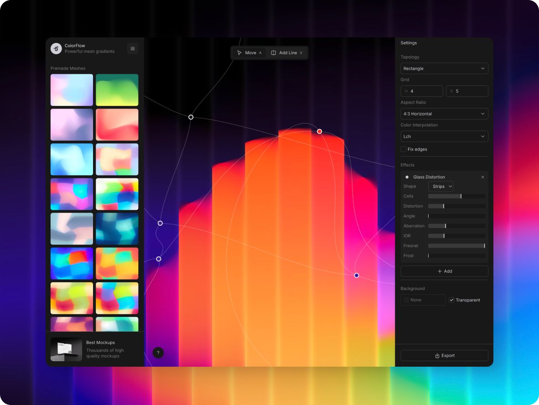Click the Add effect button
Image resolution: width=539 pixels, height=405 pixels.
coord(444,271)
